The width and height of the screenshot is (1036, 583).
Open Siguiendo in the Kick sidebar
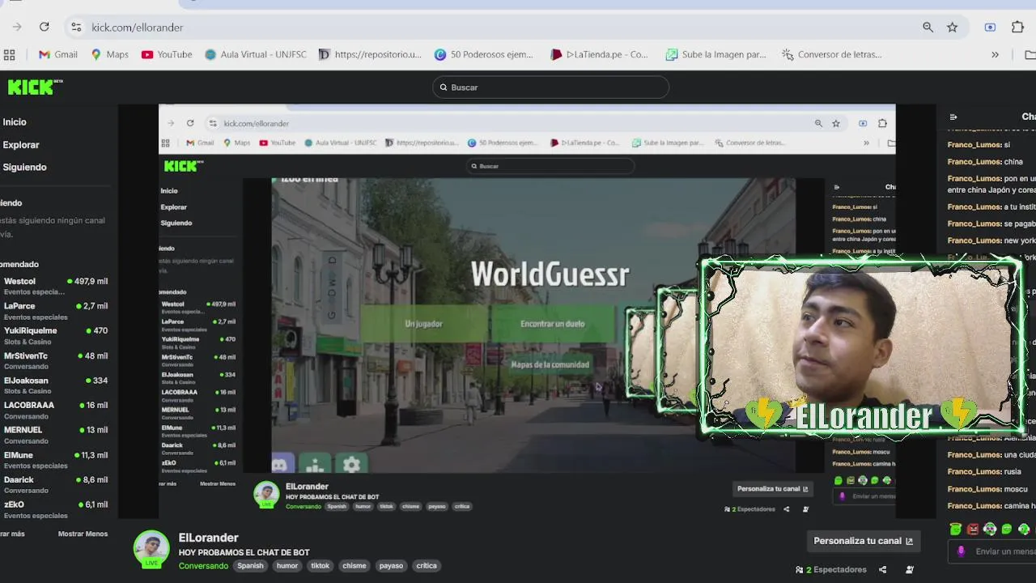coord(24,167)
